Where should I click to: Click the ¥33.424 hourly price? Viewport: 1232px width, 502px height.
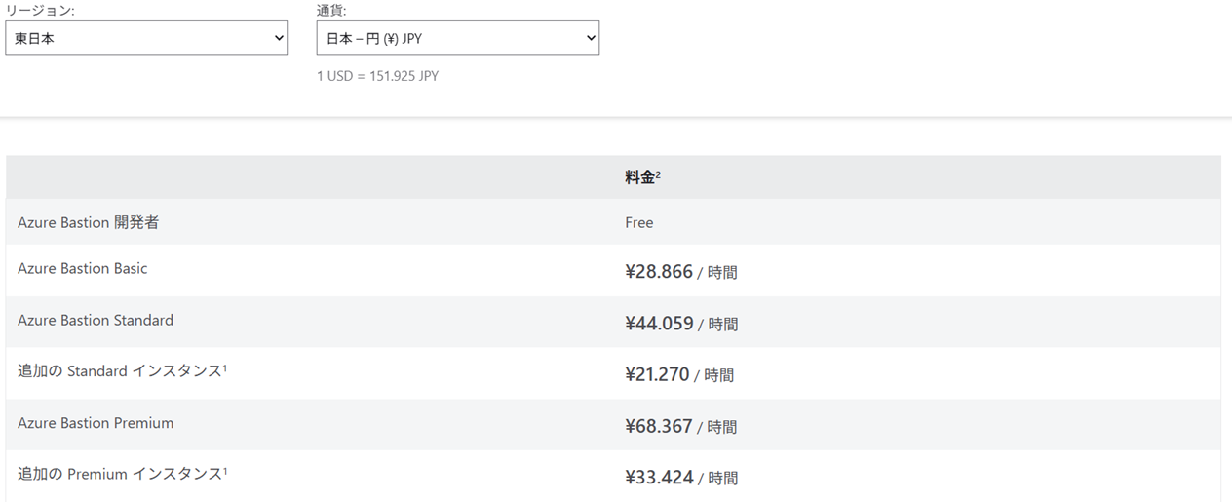tap(659, 478)
